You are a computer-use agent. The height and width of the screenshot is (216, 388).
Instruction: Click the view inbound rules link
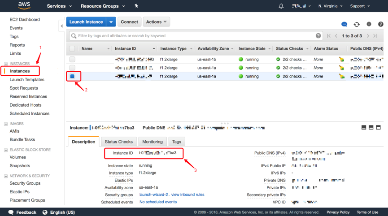(188, 194)
